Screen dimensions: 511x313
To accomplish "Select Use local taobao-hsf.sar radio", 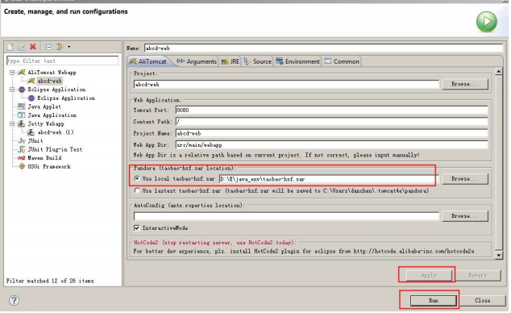I will (x=137, y=178).
